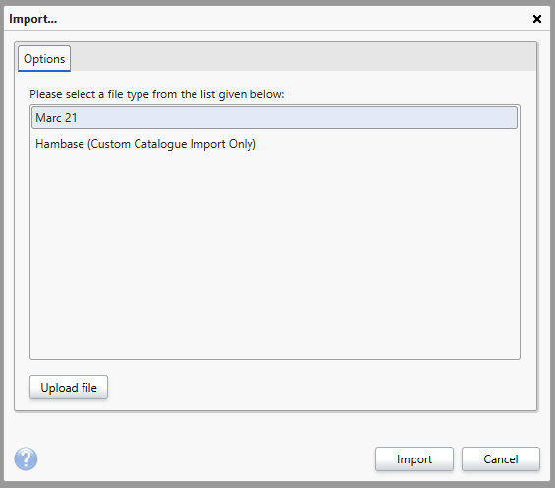Click the X icon at the title bar

pyautogui.click(x=537, y=19)
